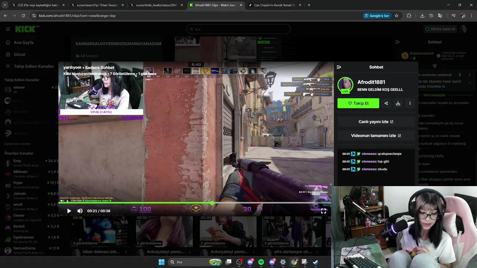
Task: Open the media control music icon
Action: [x=454, y=16]
